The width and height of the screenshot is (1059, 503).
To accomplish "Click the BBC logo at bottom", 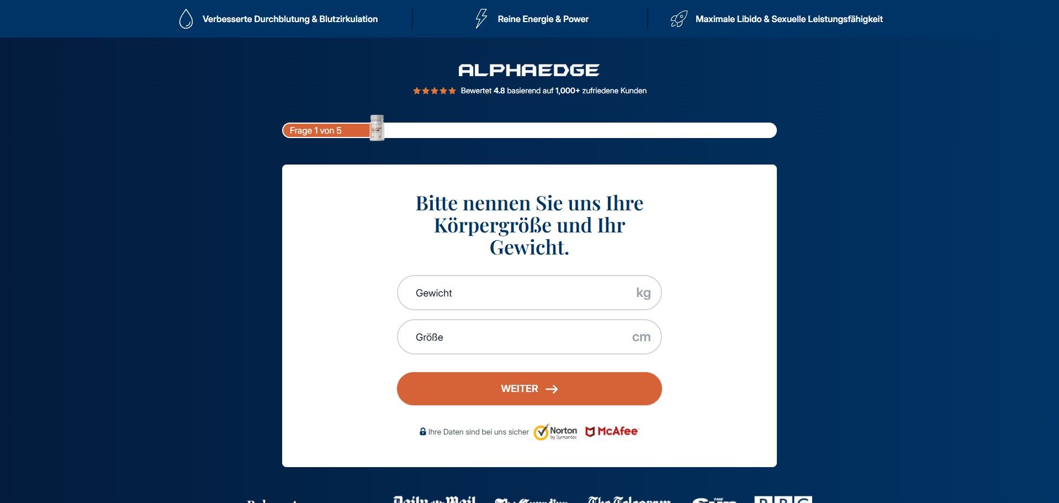I will 783,499.
